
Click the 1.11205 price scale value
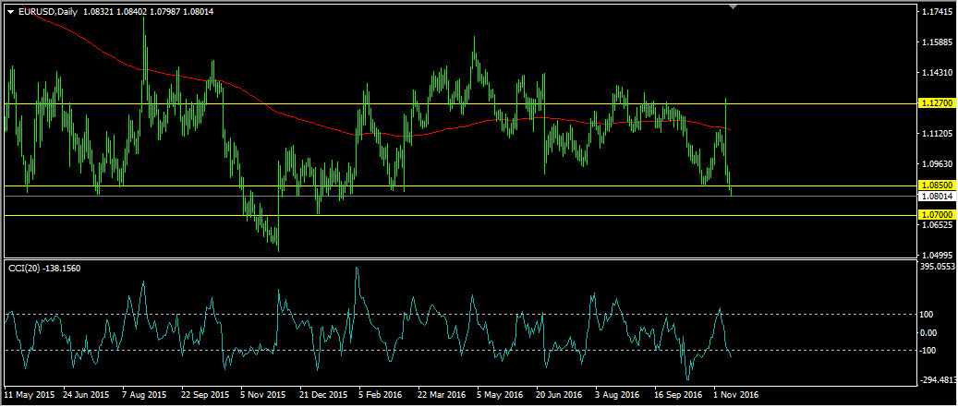(938, 133)
